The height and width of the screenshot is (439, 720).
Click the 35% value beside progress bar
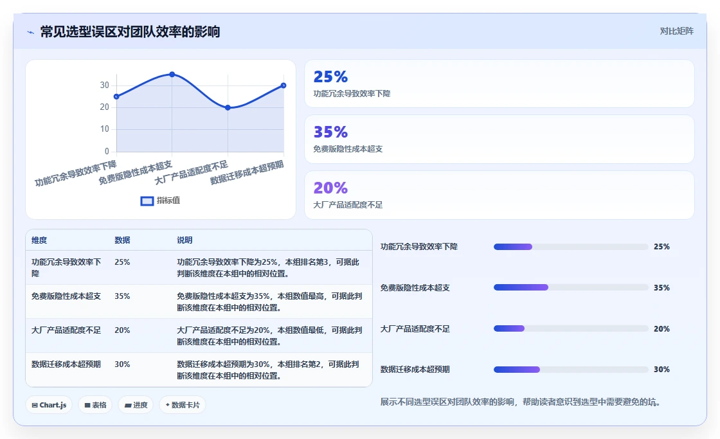pos(661,288)
